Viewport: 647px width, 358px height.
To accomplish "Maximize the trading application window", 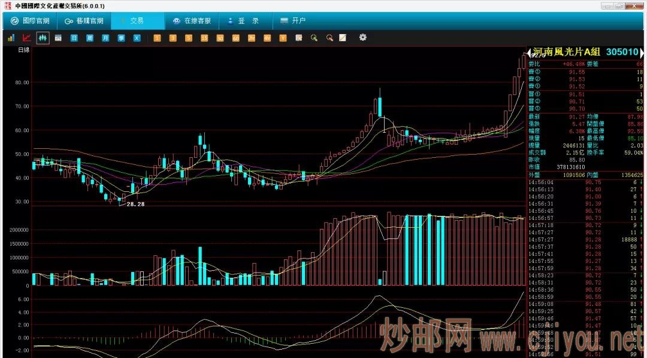I will 619,6.
